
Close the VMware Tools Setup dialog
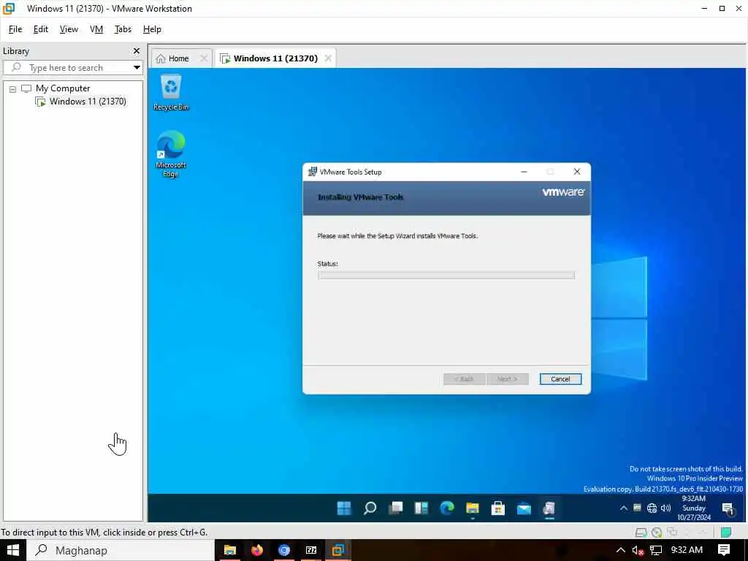577,172
